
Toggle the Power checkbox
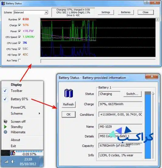pos(19,31)
